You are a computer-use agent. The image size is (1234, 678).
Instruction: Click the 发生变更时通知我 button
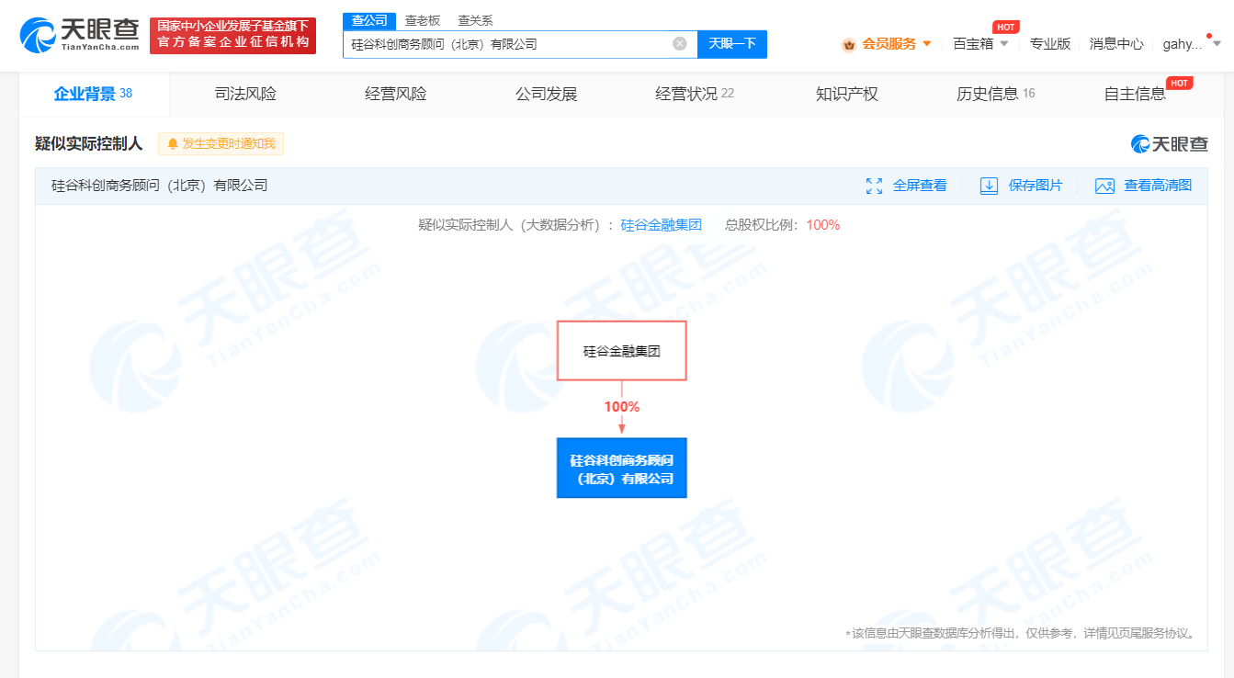pyautogui.click(x=221, y=144)
